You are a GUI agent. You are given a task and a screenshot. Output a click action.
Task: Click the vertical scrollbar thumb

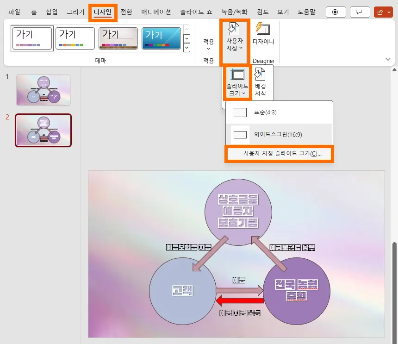[394, 292]
